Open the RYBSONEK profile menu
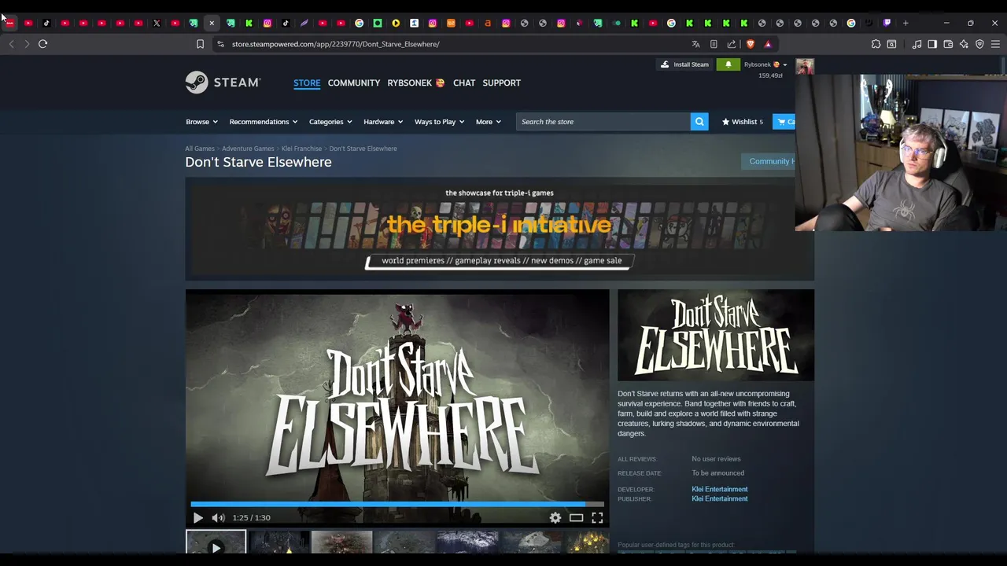Viewport: 1007px width, 566px height. point(416,83)
